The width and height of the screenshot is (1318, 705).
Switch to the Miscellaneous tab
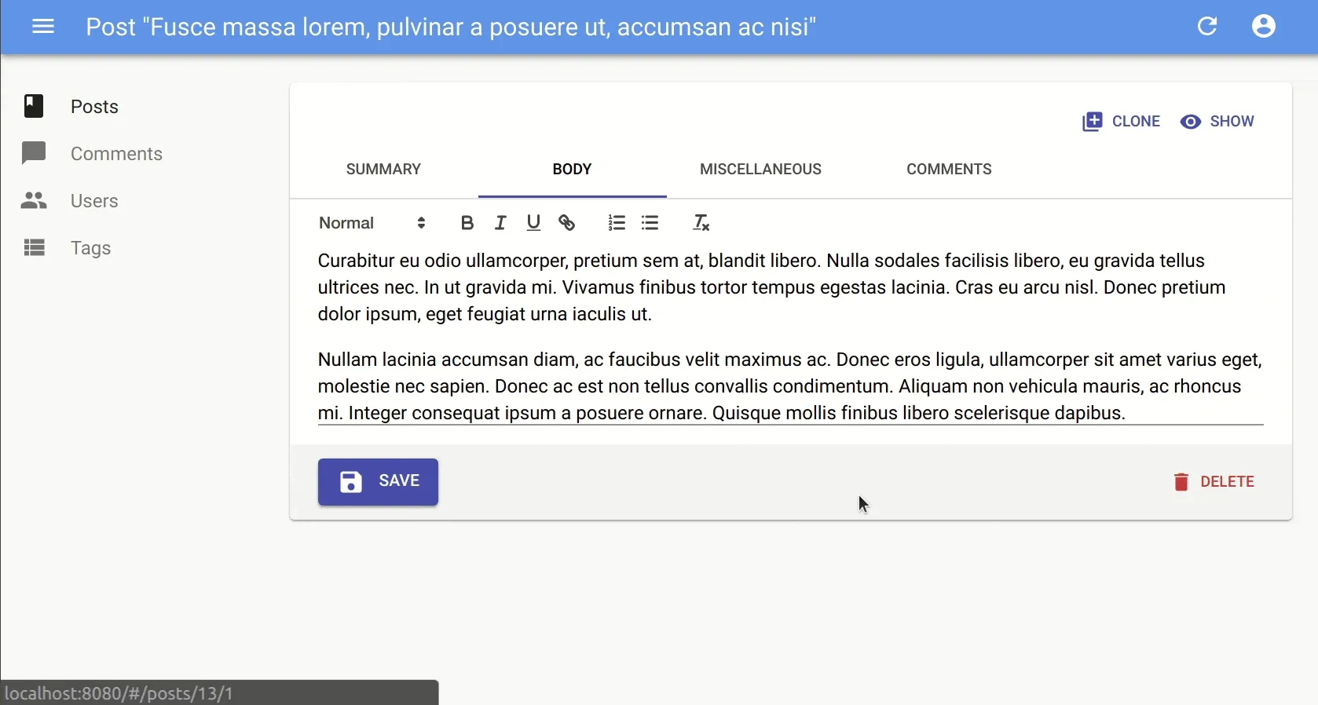coord(760,170)
